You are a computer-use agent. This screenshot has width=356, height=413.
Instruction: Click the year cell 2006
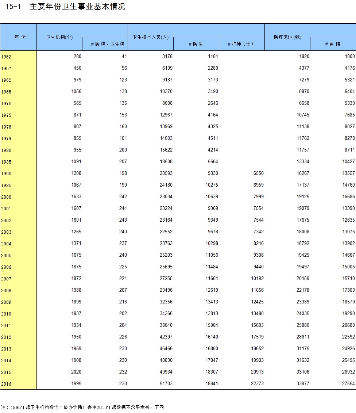pos(6,267)
